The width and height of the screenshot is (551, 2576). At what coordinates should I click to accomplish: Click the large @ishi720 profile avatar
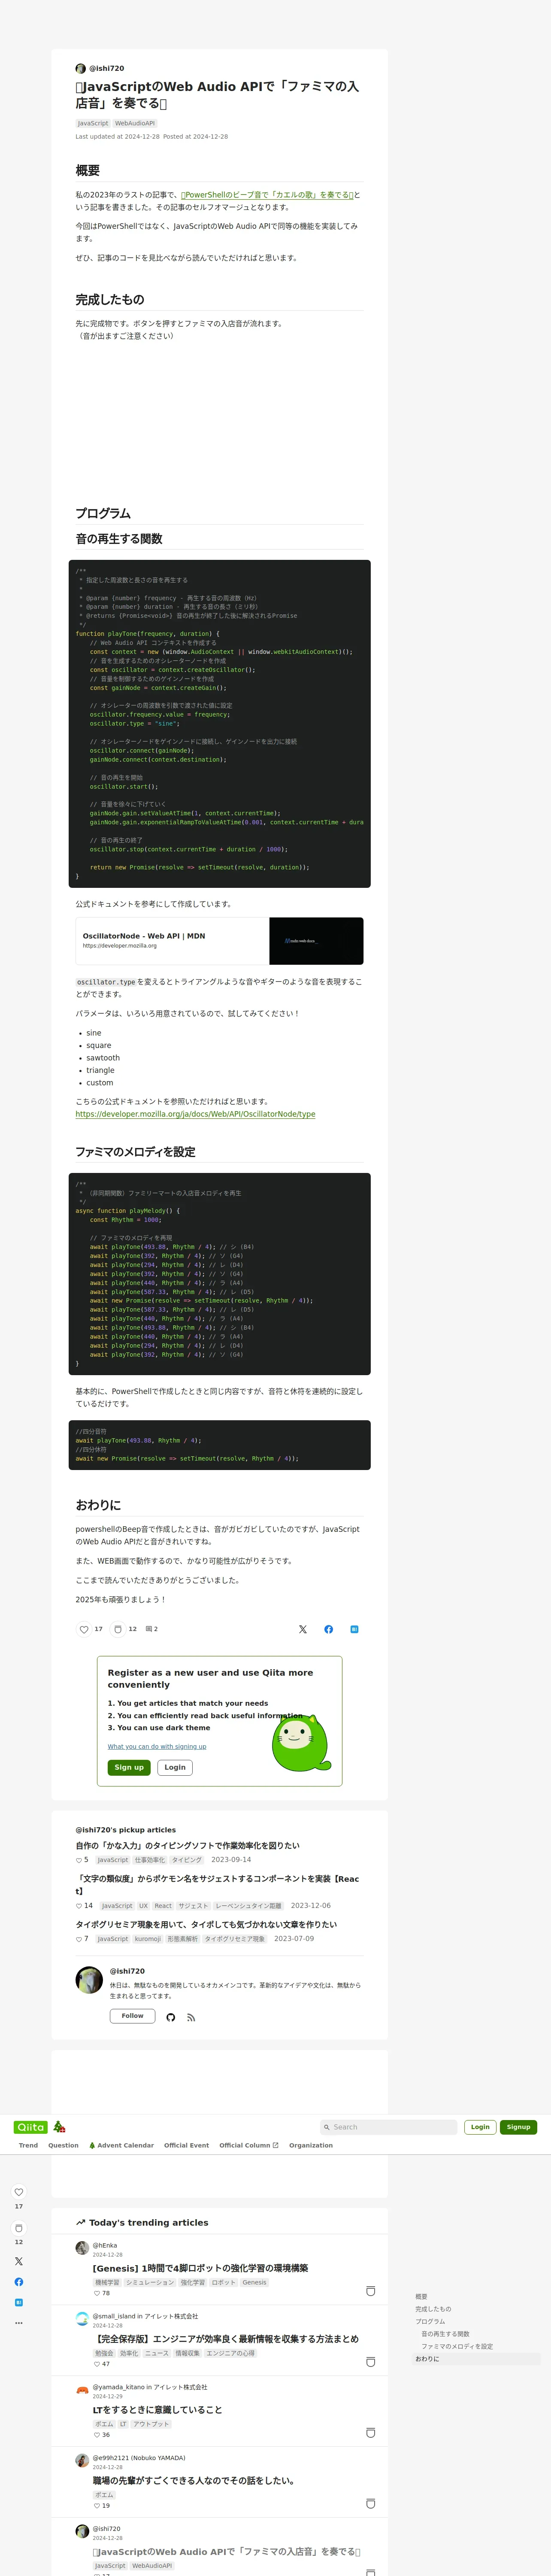point(89,1980)
